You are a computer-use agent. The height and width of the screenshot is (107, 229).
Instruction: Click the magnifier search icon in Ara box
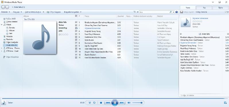click(x=170, y=12)
